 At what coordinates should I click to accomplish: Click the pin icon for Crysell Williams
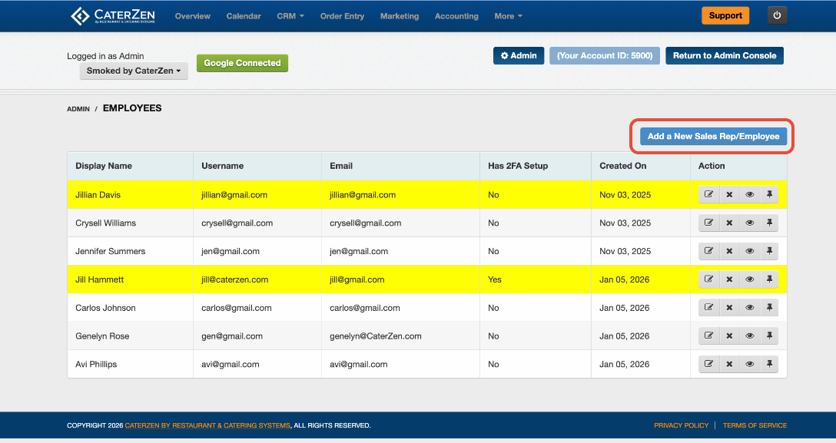769,223
